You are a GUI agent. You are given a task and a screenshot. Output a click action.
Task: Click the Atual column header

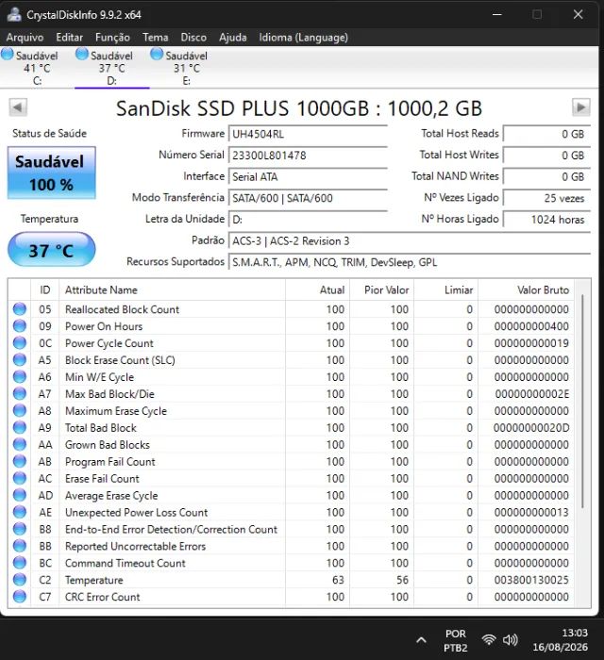pos(318,290)
